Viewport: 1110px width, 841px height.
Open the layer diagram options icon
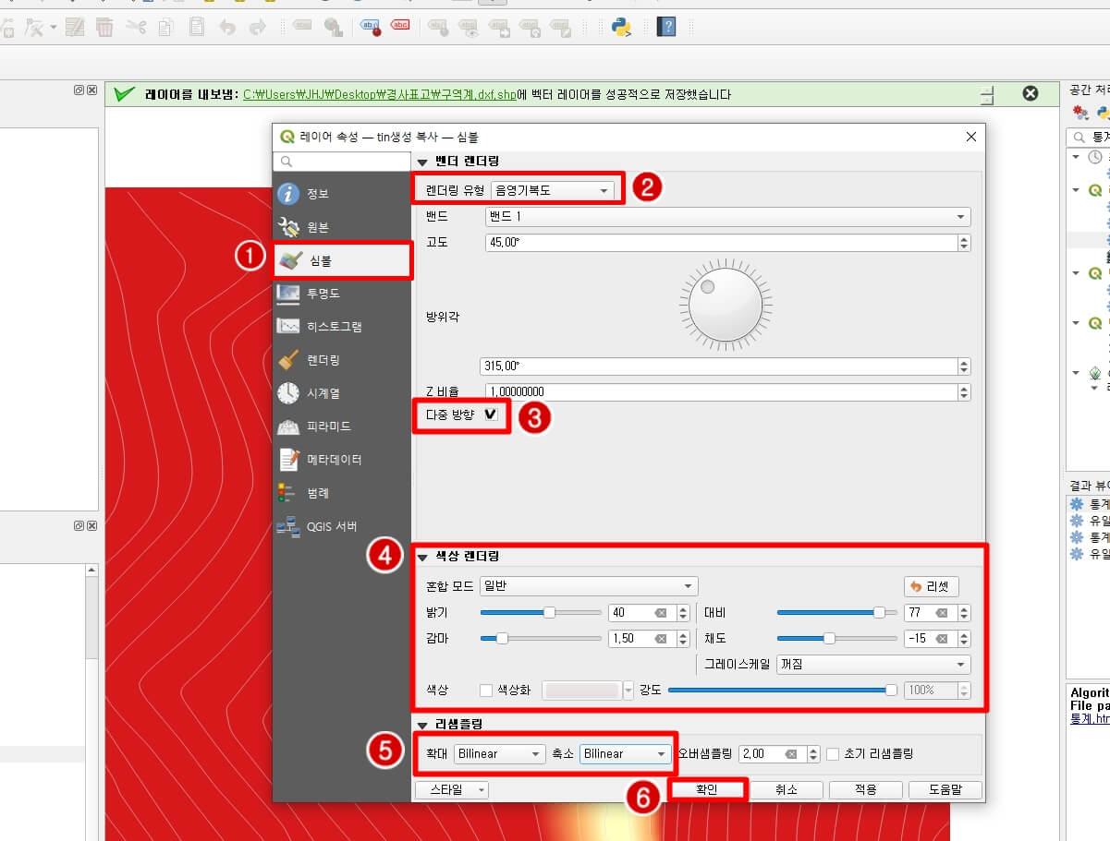click(x=332, y=27)
